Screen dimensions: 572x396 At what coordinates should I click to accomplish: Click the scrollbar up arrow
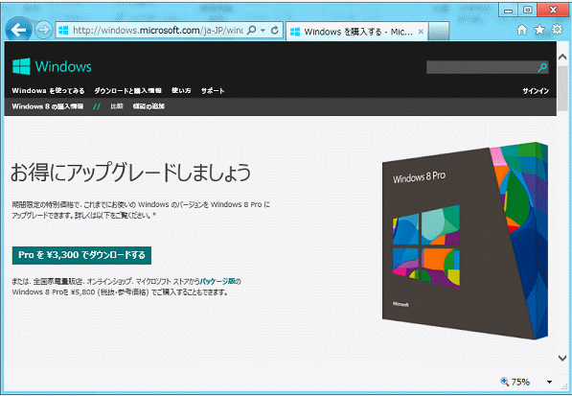(562, 57)
